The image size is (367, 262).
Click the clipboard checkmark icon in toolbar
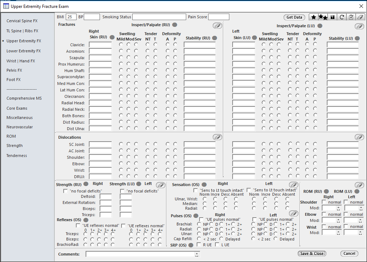(x=351, y=17)
